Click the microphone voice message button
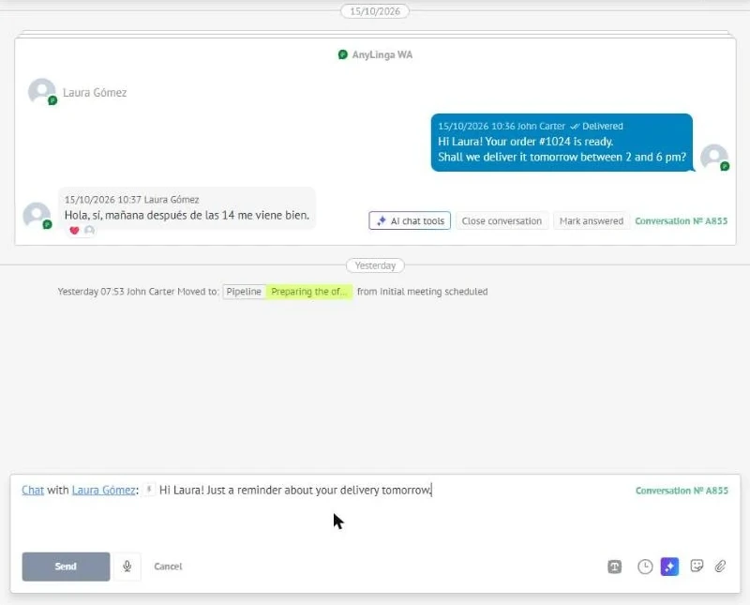The height and width of the screenshot is (605, 750). tap(127, 567)
